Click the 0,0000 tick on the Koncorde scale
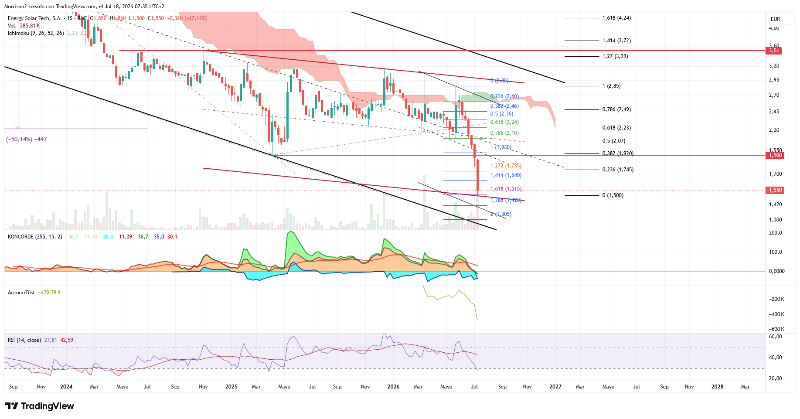Image resolution: width=800 pixels, height=419 pixels. 776,271
